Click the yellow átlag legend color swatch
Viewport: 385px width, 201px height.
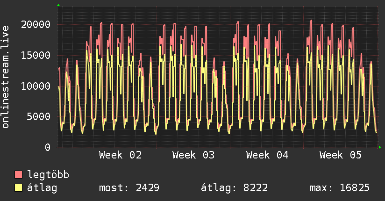pyautogui.click(x=18, y=188)
